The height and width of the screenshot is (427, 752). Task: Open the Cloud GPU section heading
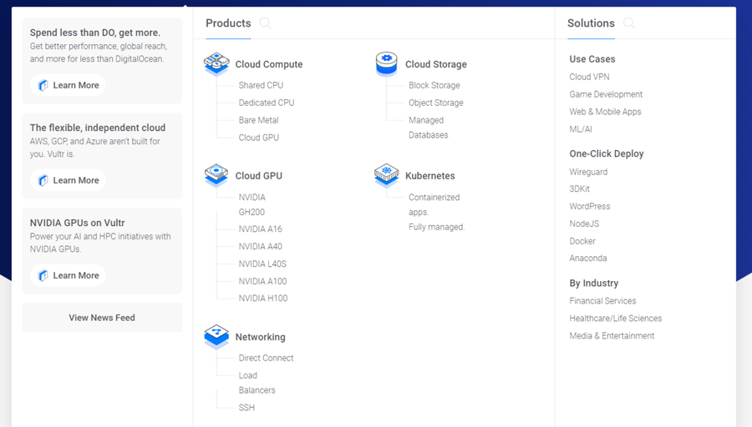[x=258, y=176]
